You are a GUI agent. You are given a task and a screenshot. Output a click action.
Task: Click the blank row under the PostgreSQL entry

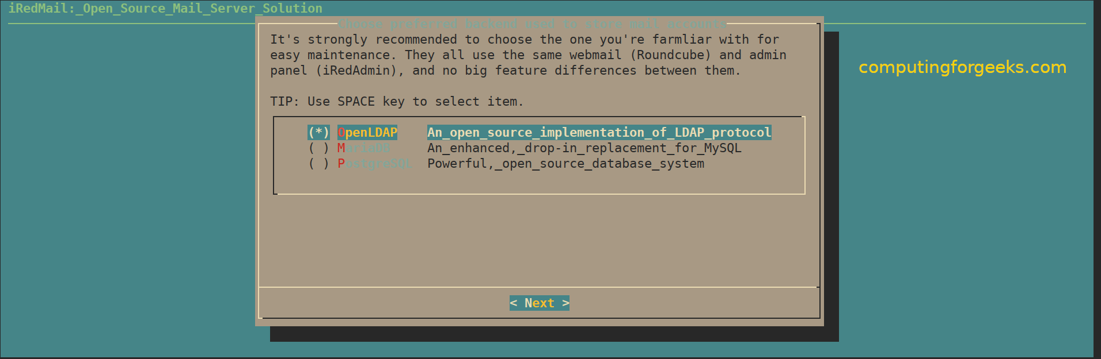click(x=539, y=180)
